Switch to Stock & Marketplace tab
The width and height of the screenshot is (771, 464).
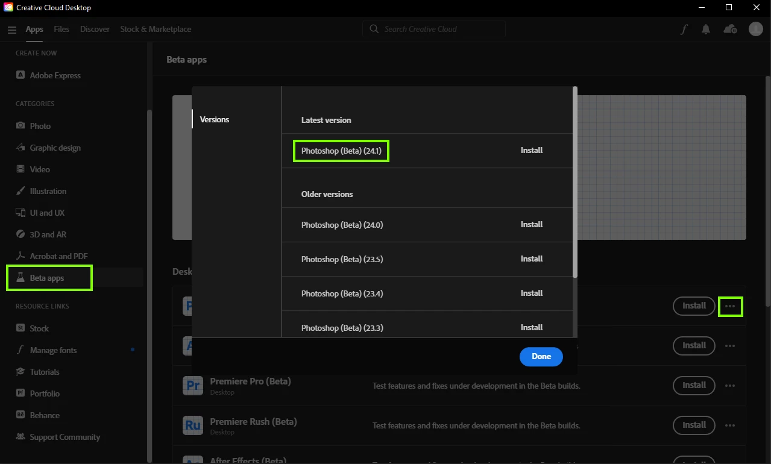(156, 29)
